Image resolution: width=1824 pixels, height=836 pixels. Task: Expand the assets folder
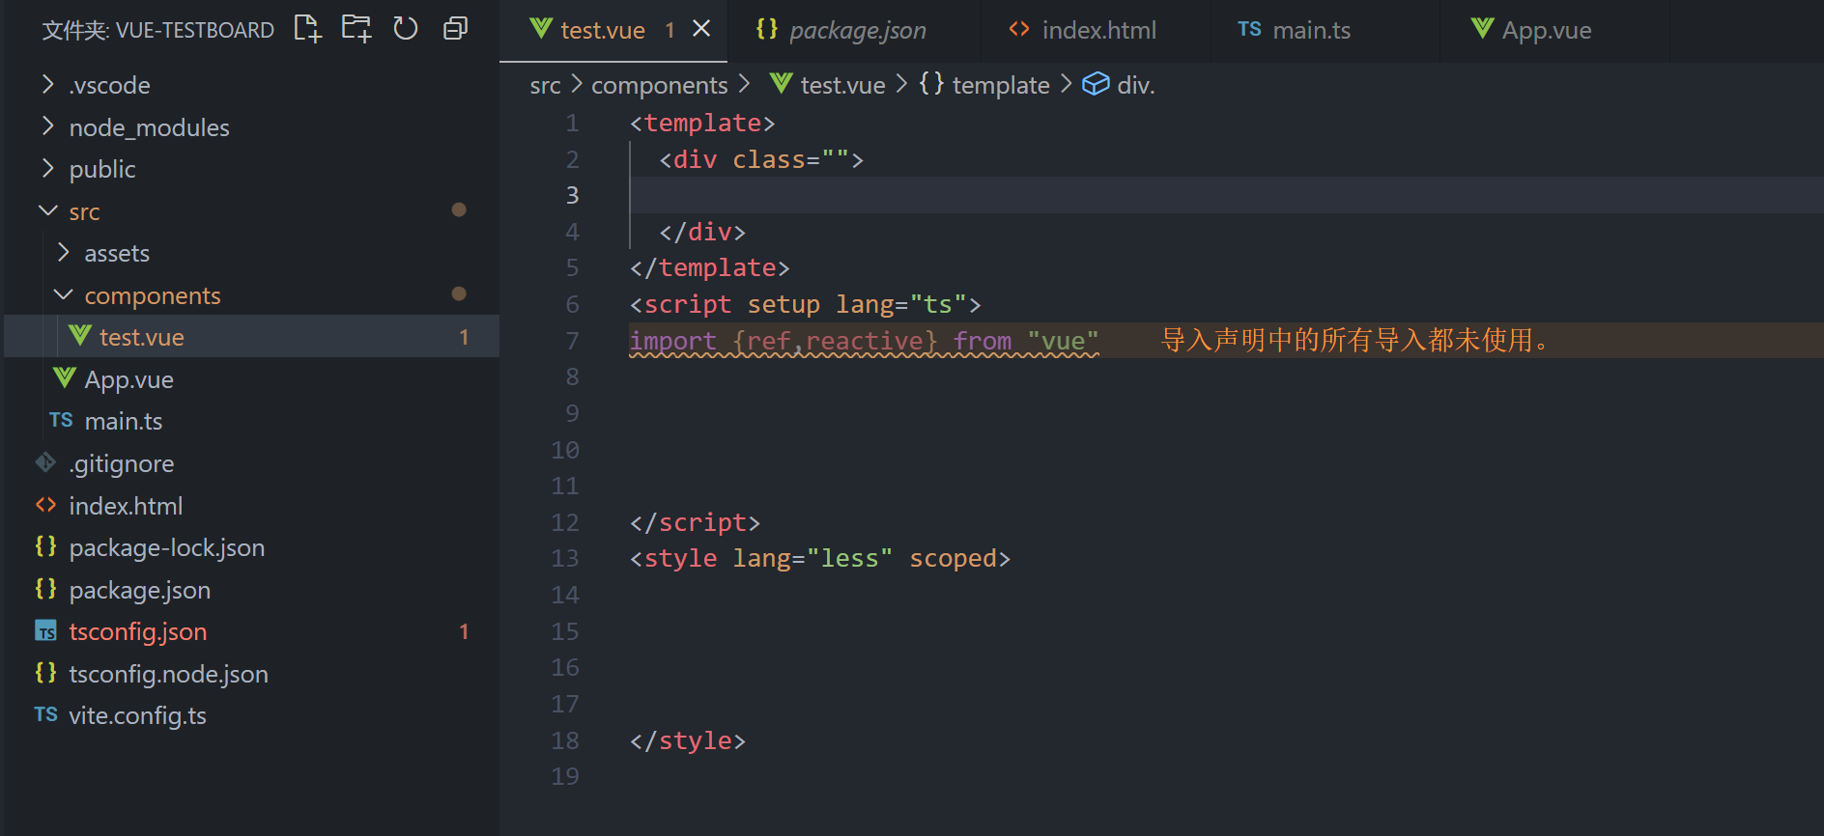point(251,253)
